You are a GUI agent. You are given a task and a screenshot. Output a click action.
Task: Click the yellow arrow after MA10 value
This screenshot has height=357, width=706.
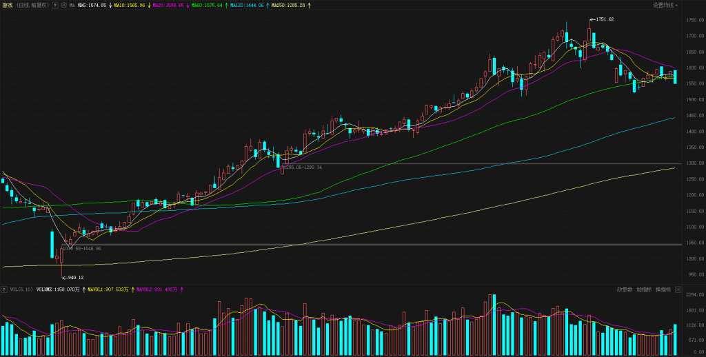(x=150, y=6)
